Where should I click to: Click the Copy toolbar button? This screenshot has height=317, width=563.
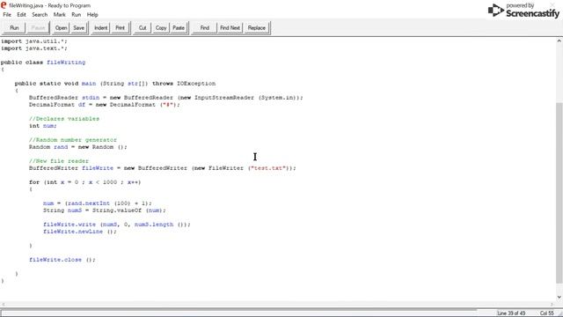(x=161, y=27)
